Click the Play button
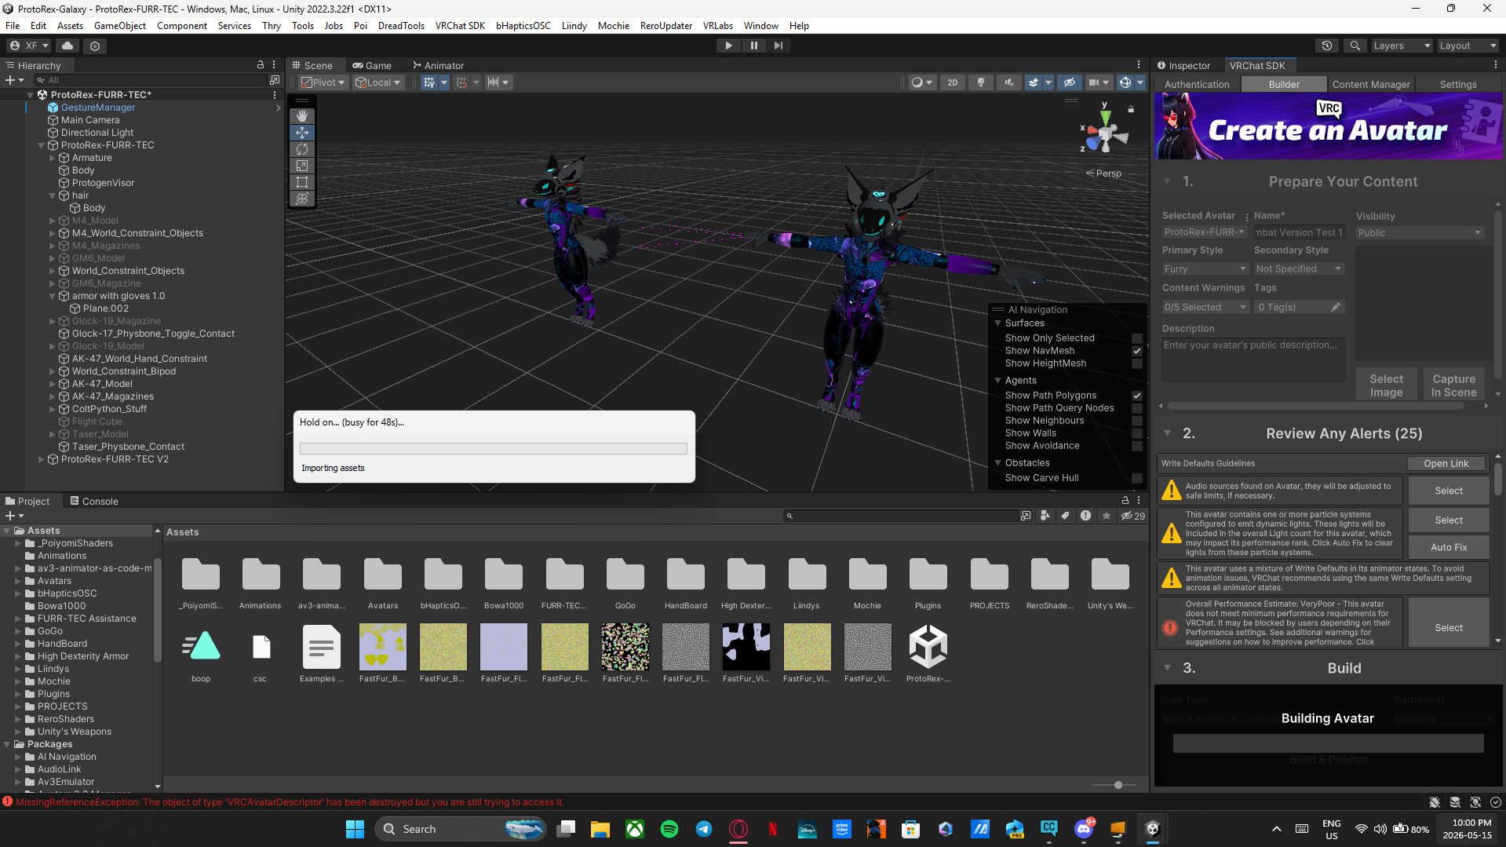Screen dimensions: 1506x847 (x=728, y=46)
